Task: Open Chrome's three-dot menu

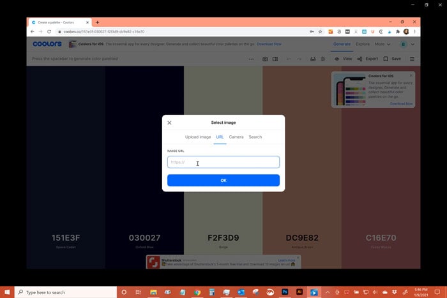Action: 415,32
